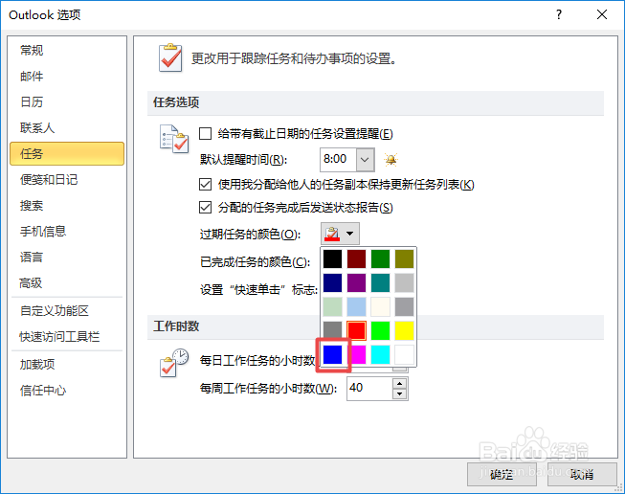Open the help question mark button
Screen dimensions: 625x494
click(559, 14)
